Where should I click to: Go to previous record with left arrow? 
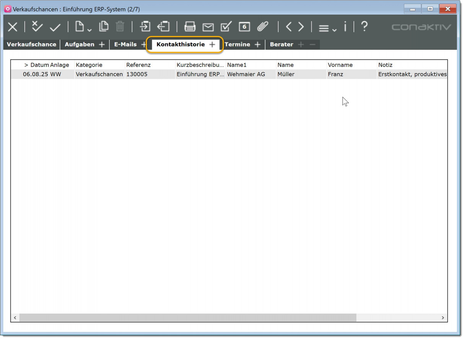coord(289,27)
